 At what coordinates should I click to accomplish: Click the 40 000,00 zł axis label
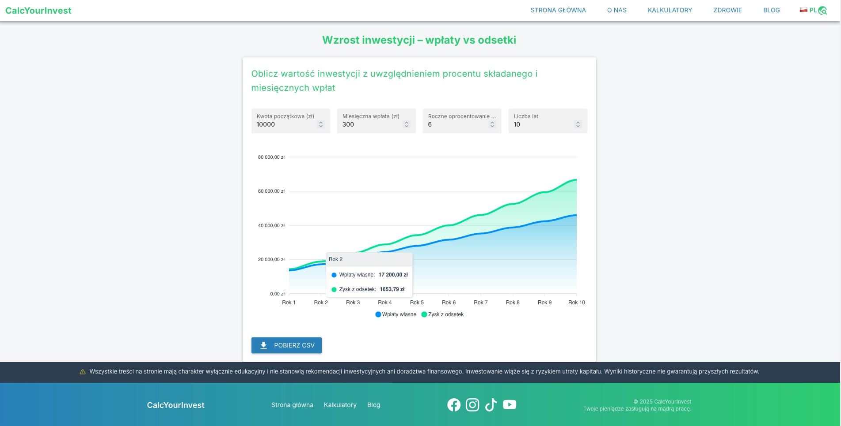tap(271, 225)
